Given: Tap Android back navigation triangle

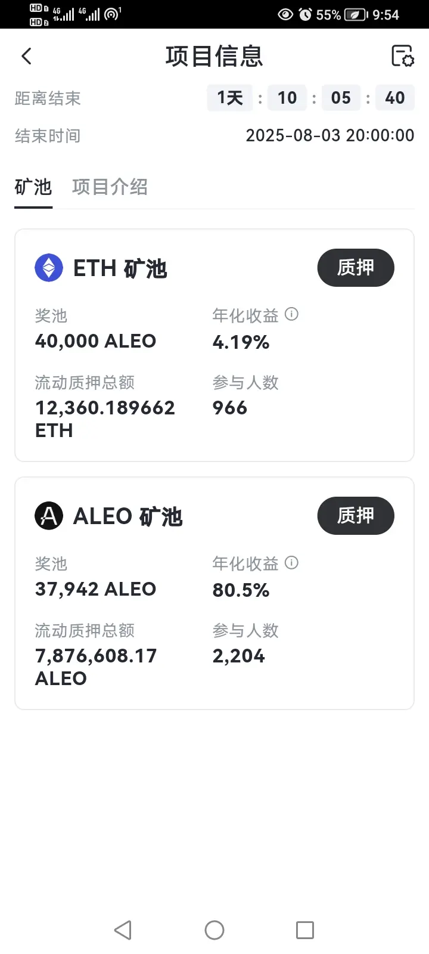Looking at the screenshot, I should coord(123,930).
